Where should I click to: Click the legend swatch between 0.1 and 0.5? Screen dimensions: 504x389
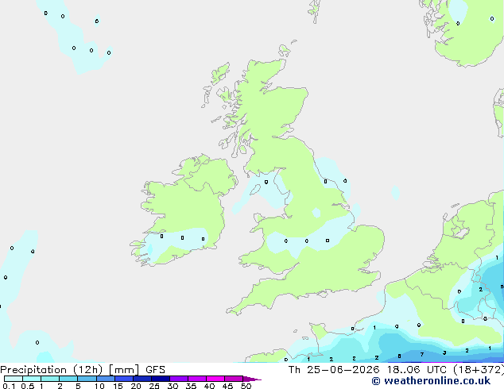(14, 379)
